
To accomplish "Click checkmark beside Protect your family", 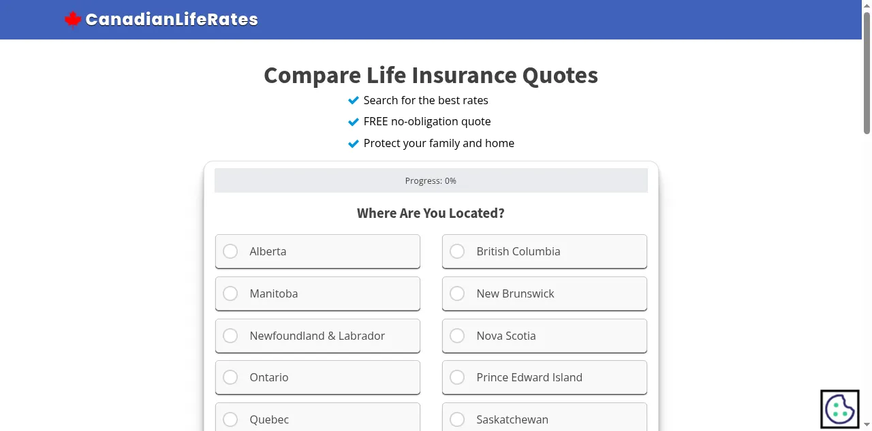I will (x=354, y=144).
